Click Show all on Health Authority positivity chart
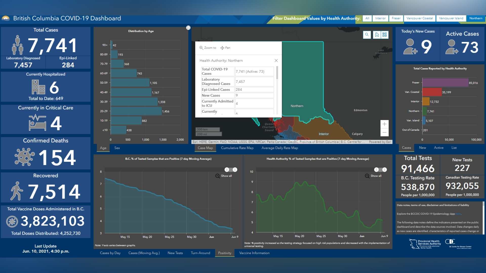Image resolution: width=486 pixels, height=273 pixels. tap(373, 176)
